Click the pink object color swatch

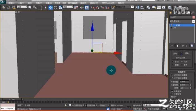(193, 17)
